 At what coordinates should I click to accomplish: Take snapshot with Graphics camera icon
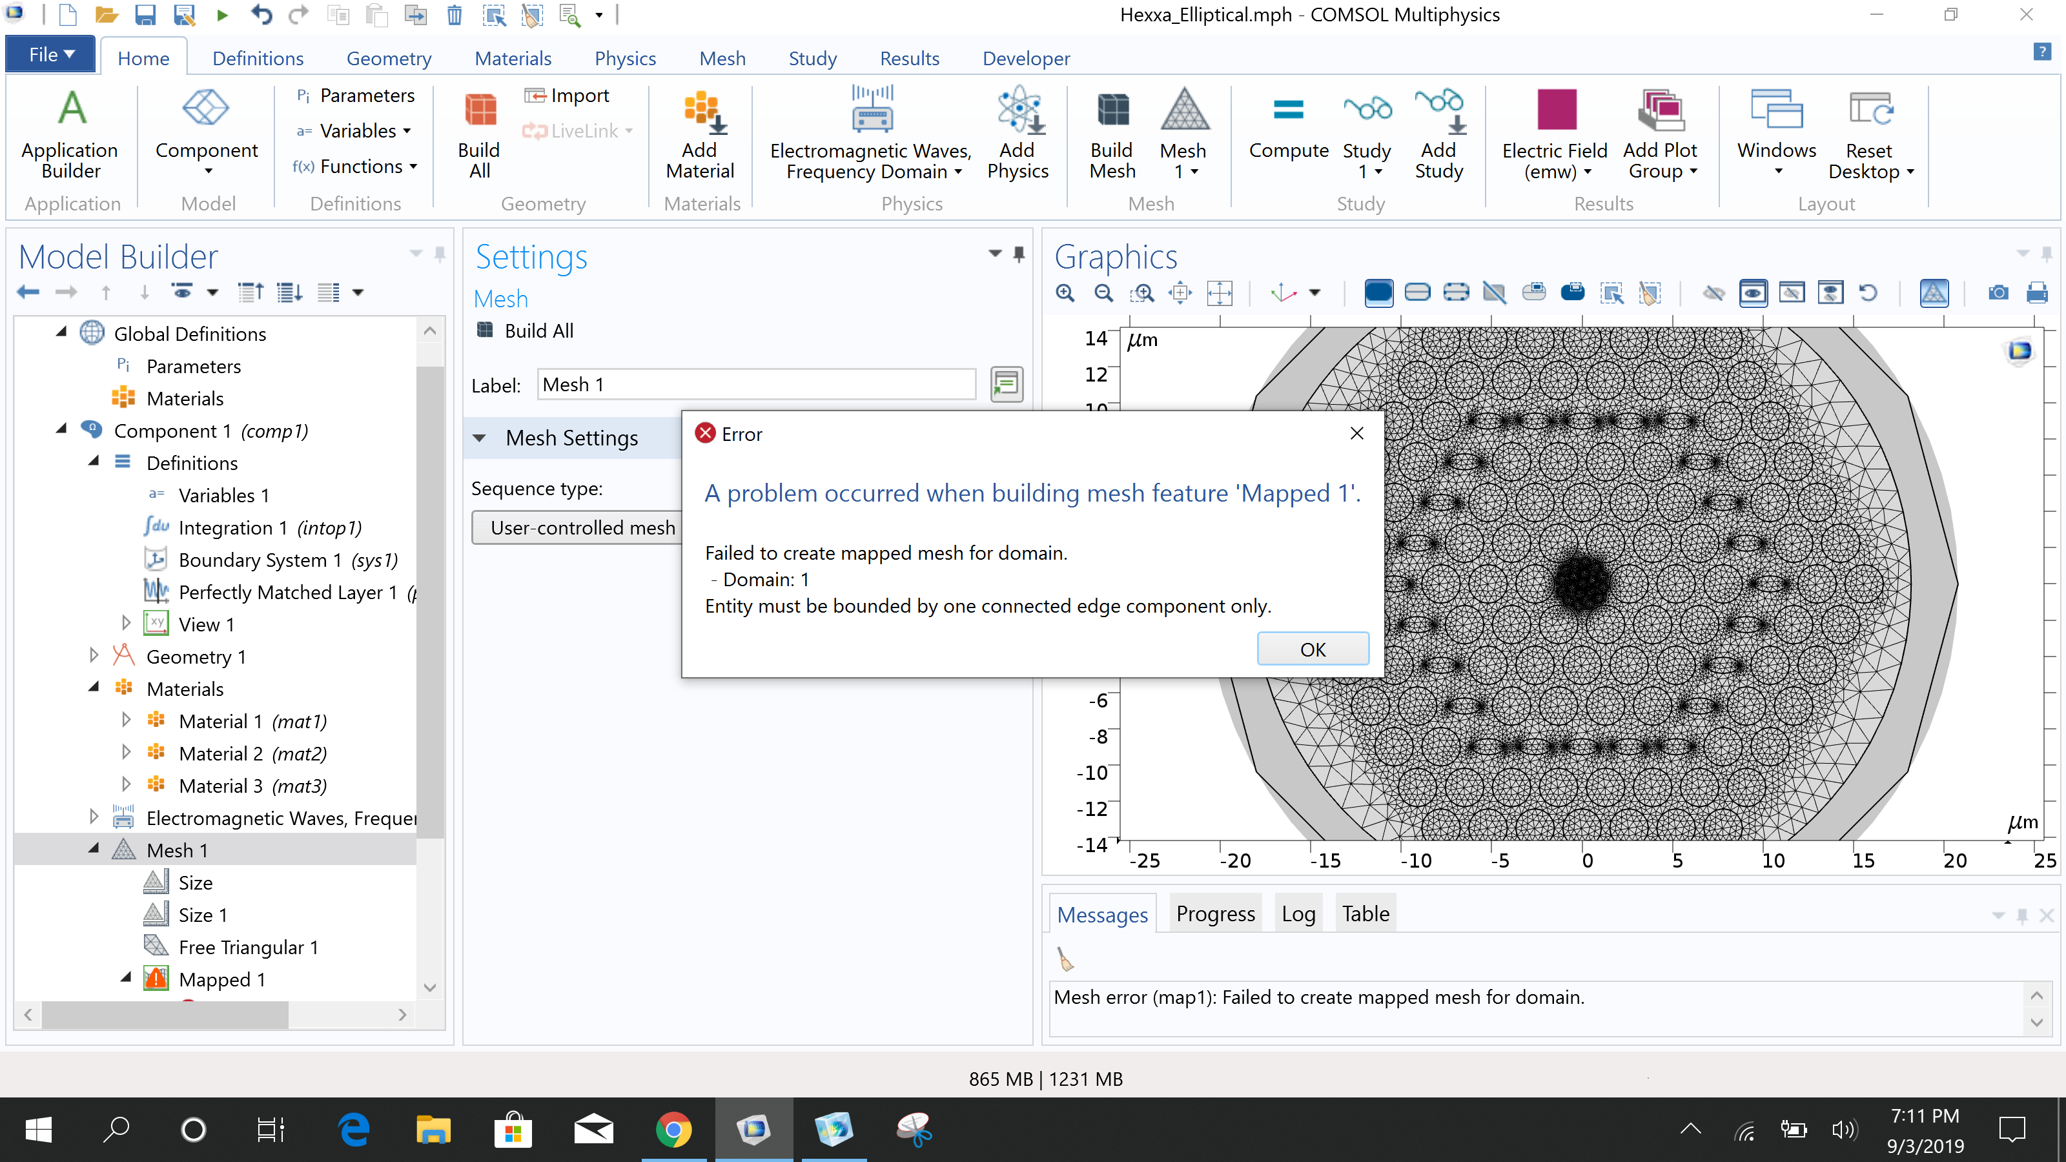1998,292
